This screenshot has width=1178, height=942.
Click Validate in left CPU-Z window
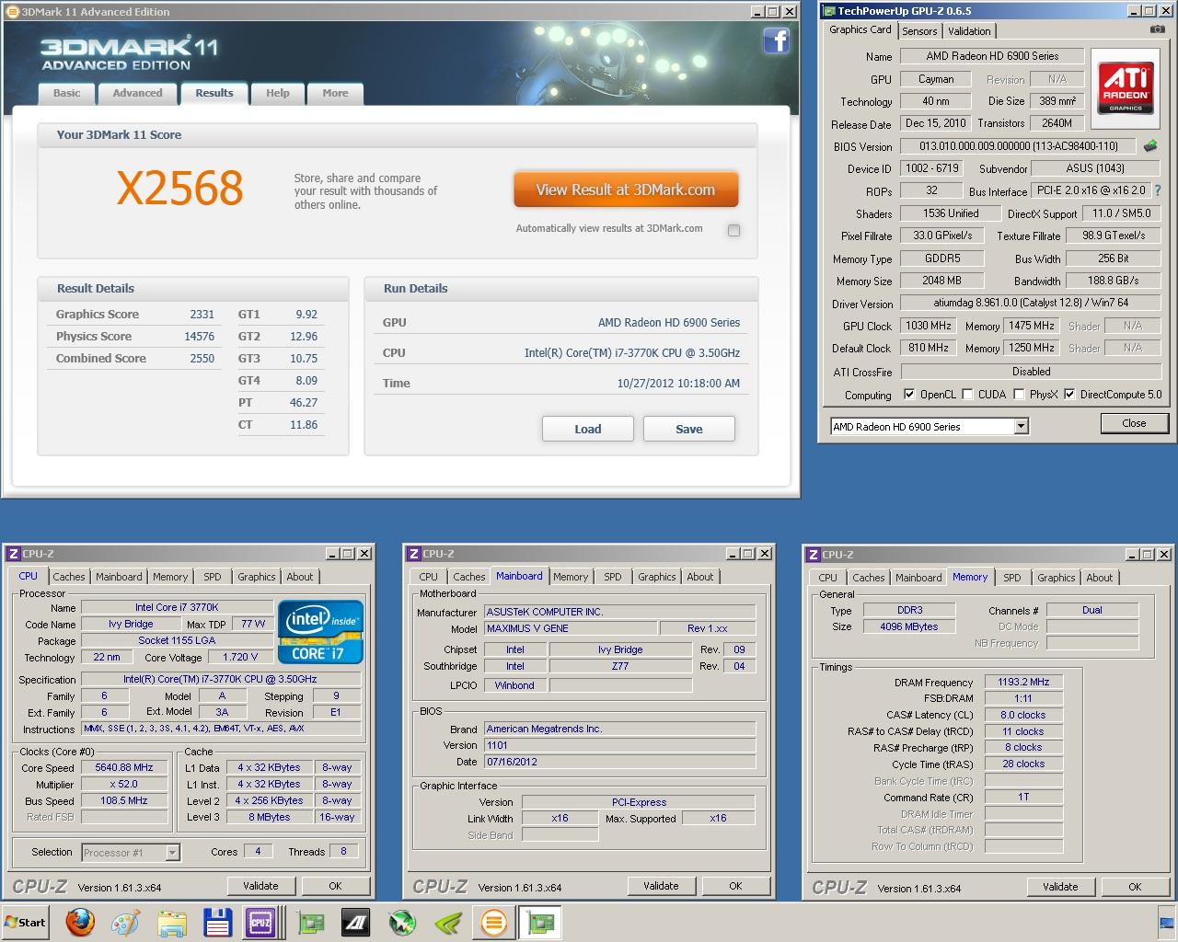point(260,886)
